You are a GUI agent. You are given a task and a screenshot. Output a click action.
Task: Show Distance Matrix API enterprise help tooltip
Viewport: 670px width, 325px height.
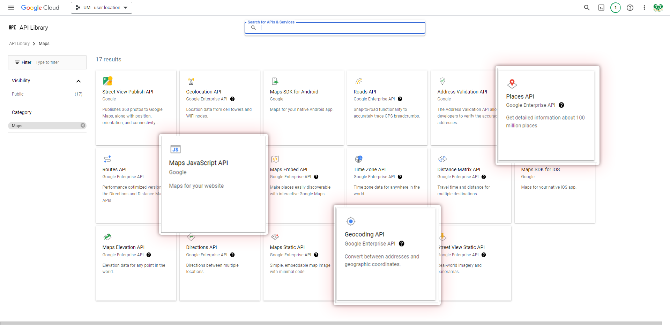point(484,177)
